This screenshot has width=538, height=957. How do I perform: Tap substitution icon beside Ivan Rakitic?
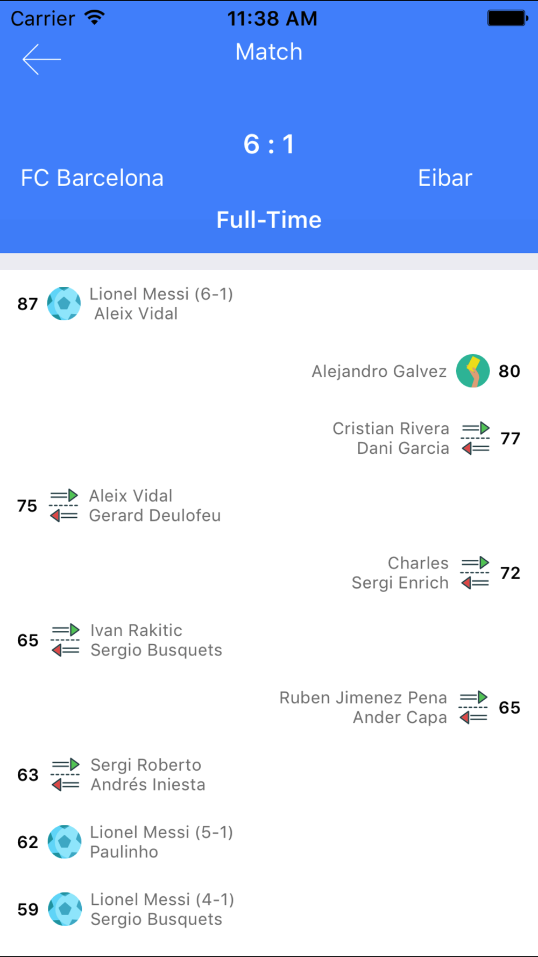[65, 640]
